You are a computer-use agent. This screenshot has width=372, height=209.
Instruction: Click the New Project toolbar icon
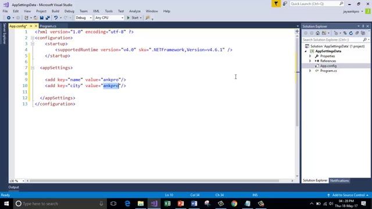(26, 18)
